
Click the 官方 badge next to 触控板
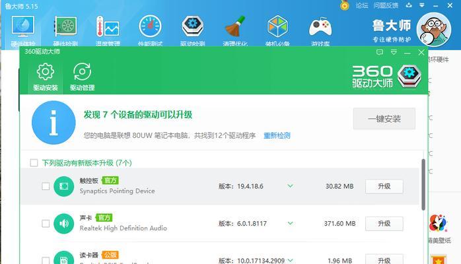pos(110,180)
